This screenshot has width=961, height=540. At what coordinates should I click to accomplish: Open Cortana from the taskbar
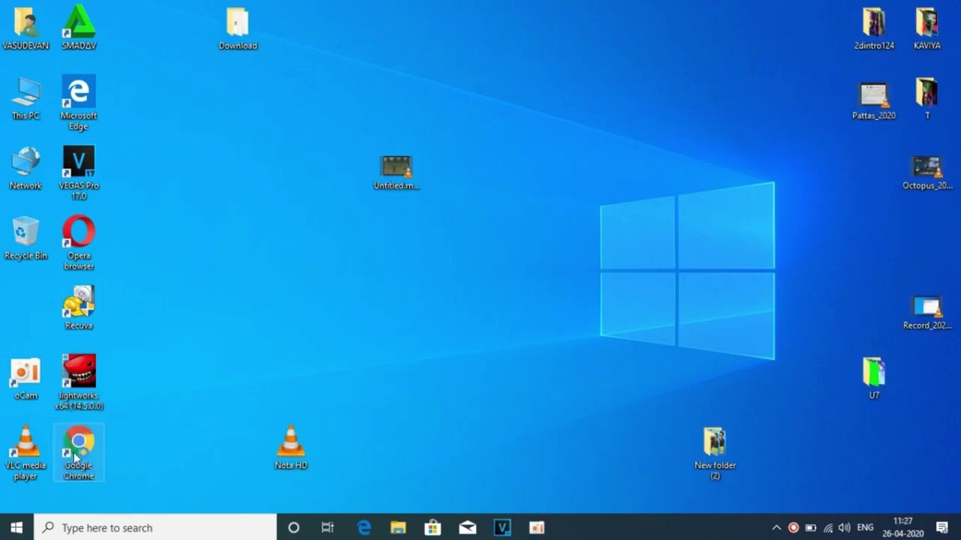294,527
